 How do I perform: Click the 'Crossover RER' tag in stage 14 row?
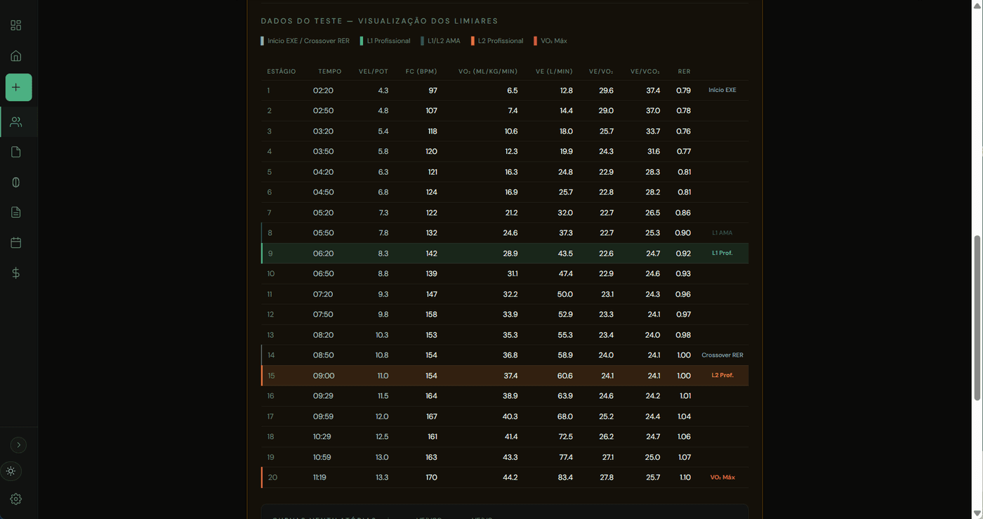[723, 355]
